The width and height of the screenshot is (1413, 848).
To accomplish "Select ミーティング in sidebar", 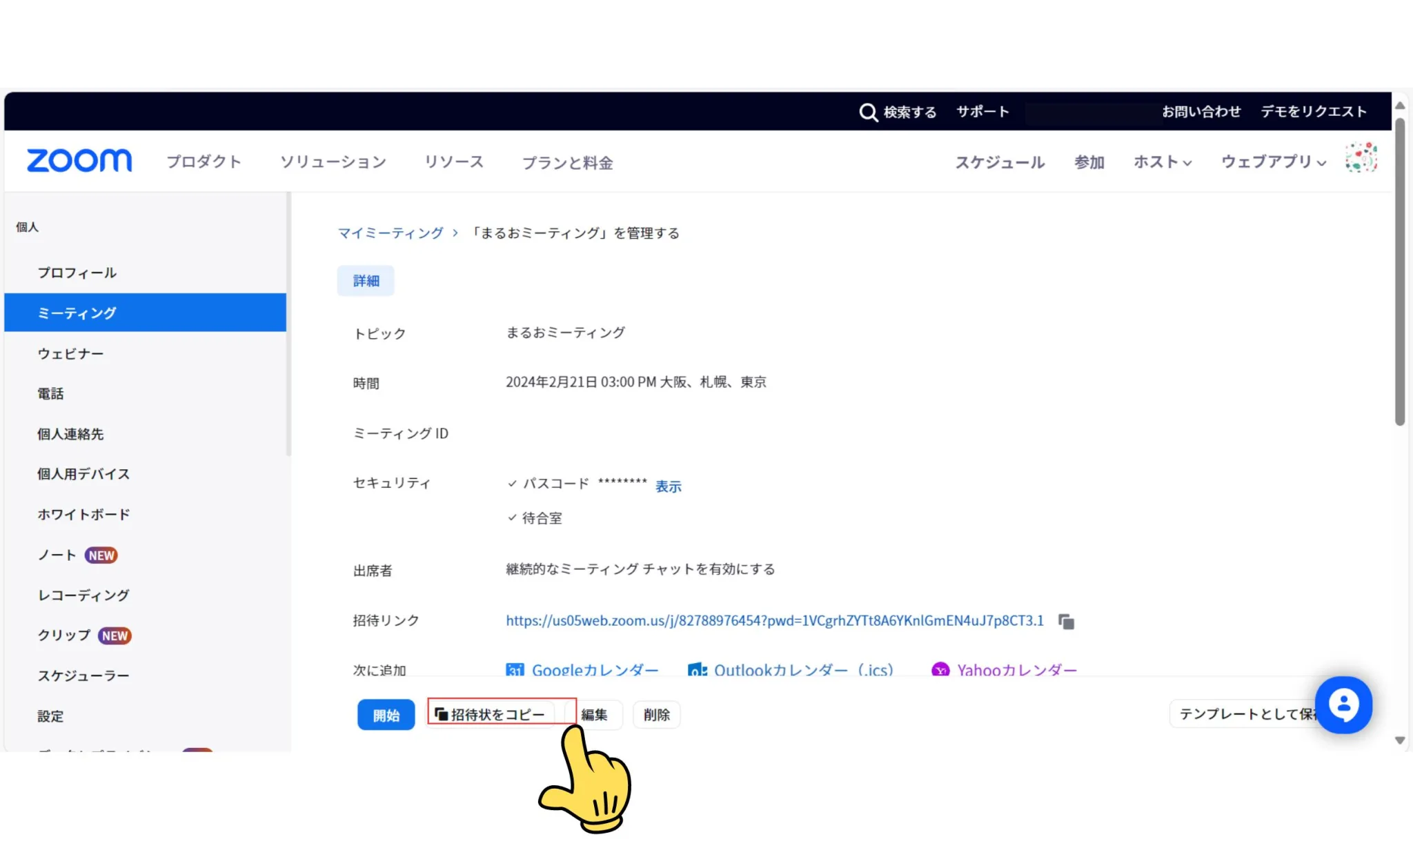I will 145,313.
